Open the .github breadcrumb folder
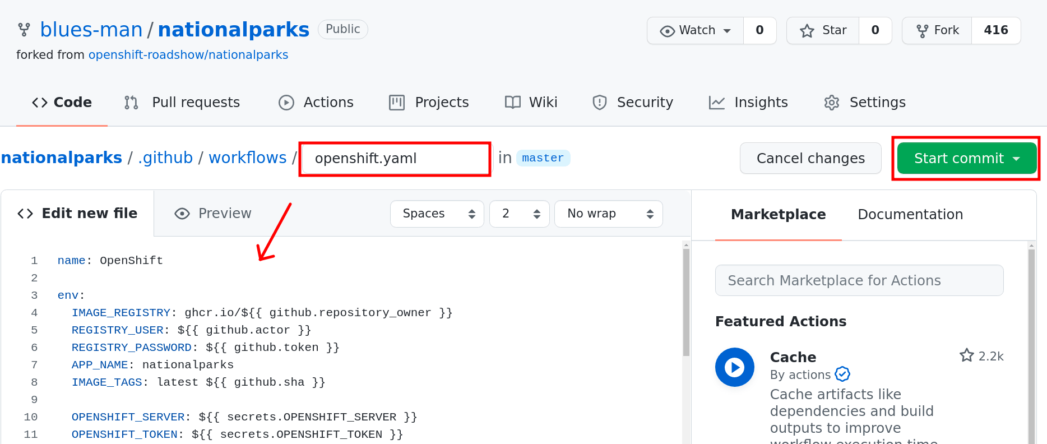The width and height of the screenshot is (1047, 444). tap(165, 158)
